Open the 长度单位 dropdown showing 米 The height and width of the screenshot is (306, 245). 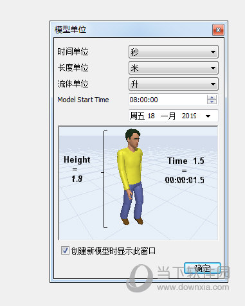tap(174, 68)
